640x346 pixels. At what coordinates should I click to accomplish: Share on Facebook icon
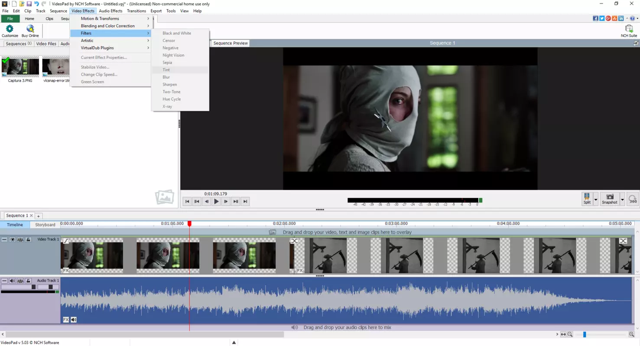(595, 19)
